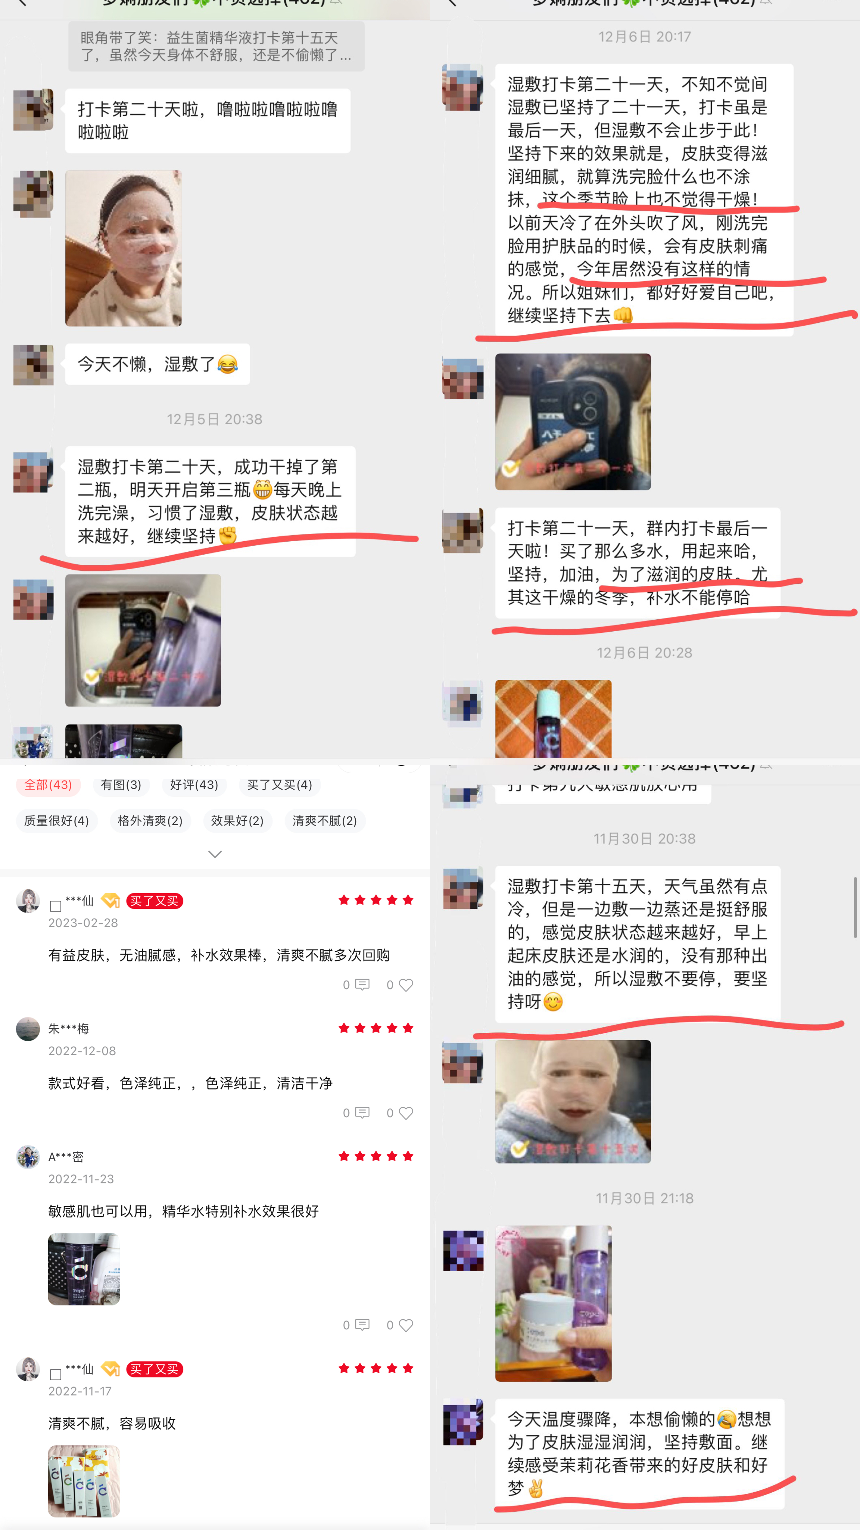This screenshot has width=860, height=1530.
Task: Open comments icon on the 2023-02-28 review
Action: [362, 985]
